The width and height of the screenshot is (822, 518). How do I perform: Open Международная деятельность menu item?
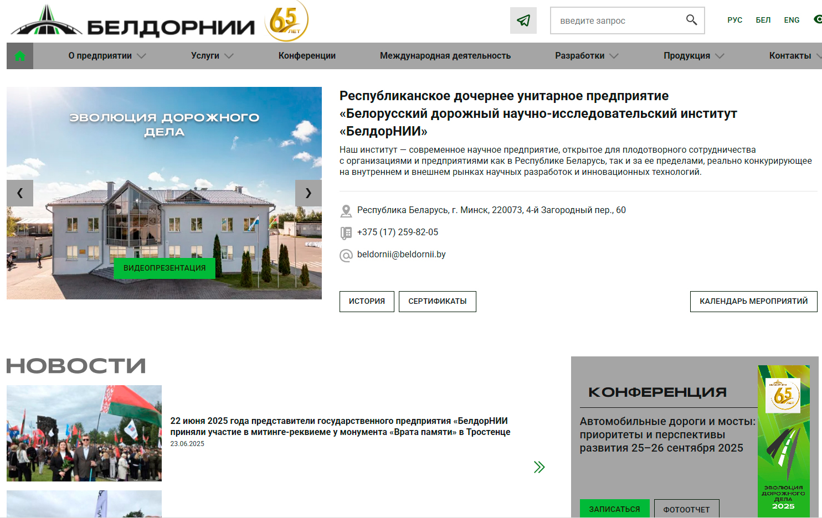tap(445, 56)
